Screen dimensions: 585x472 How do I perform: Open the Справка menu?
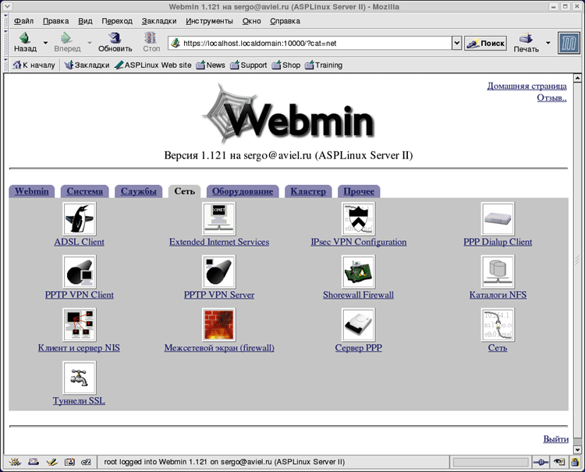[285, 21]
